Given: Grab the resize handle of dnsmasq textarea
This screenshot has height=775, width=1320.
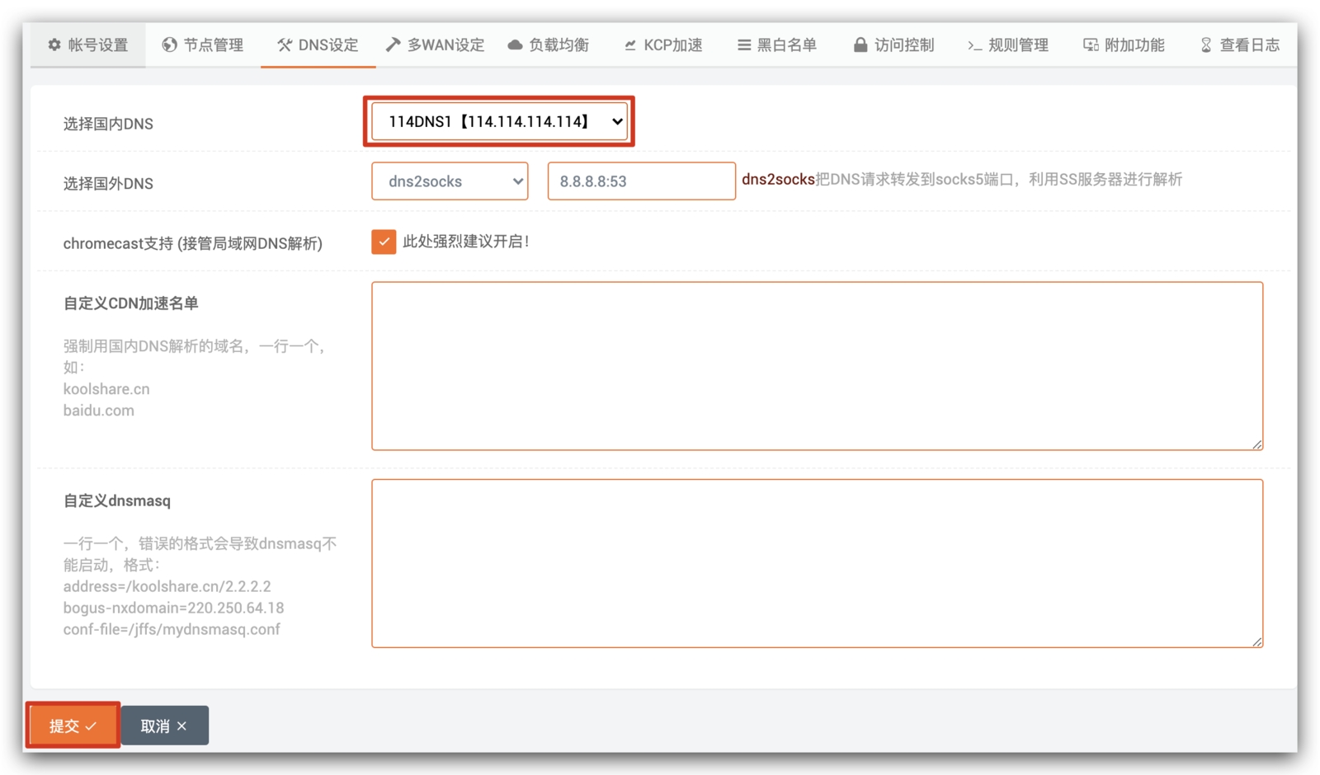Looking at the screenshot, I should (x=1256, y=641).
